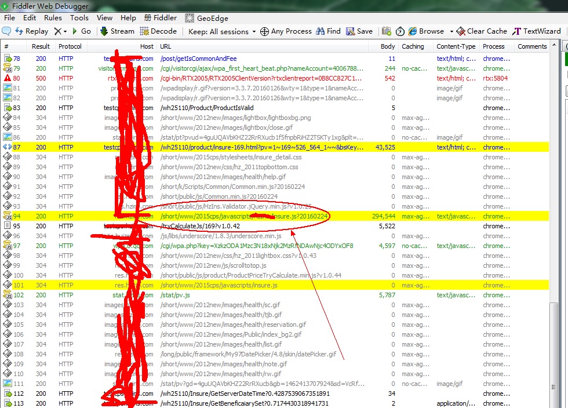Select not-modified icon of session 84

(x=8, y=118)
